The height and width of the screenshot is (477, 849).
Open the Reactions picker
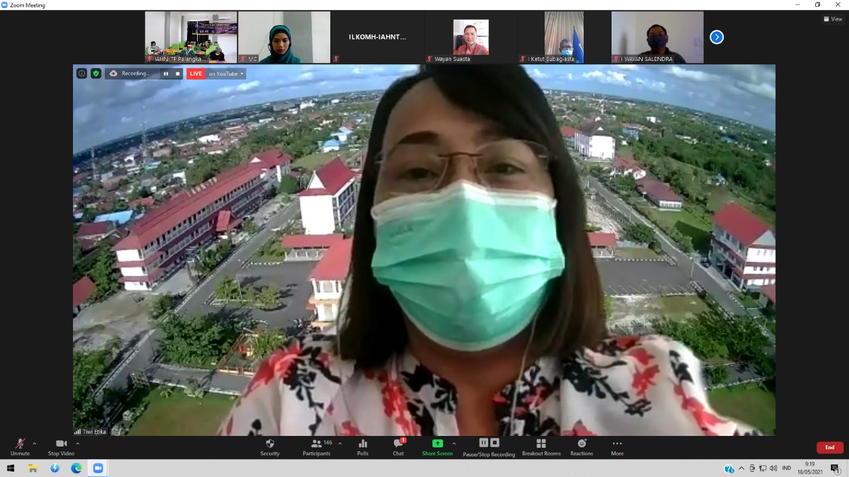[x=582, y=447]
